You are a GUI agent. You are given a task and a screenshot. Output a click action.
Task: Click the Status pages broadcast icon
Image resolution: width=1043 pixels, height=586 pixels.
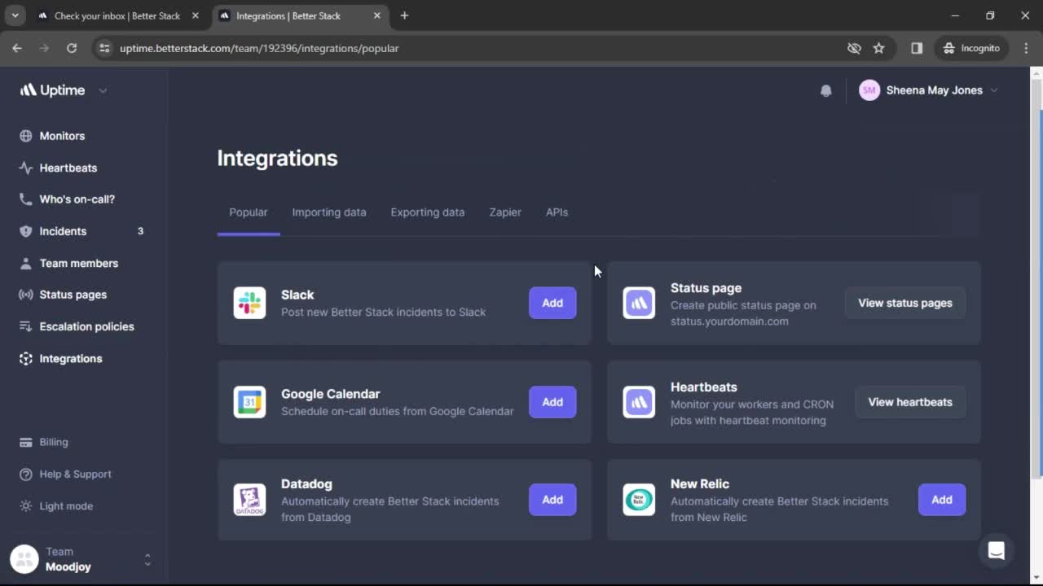coord(26,295)
